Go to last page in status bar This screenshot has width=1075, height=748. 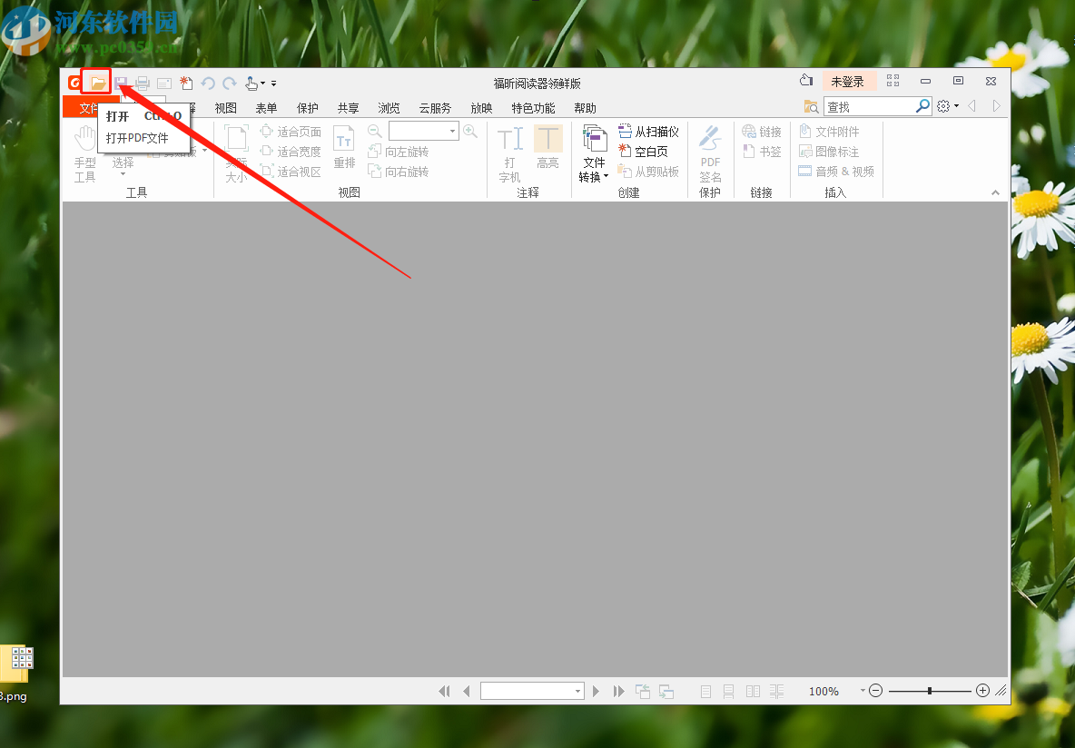click(x=618, y=691)
